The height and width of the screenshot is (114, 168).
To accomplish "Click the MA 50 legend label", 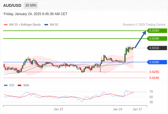I will click(x=54, y=25).
